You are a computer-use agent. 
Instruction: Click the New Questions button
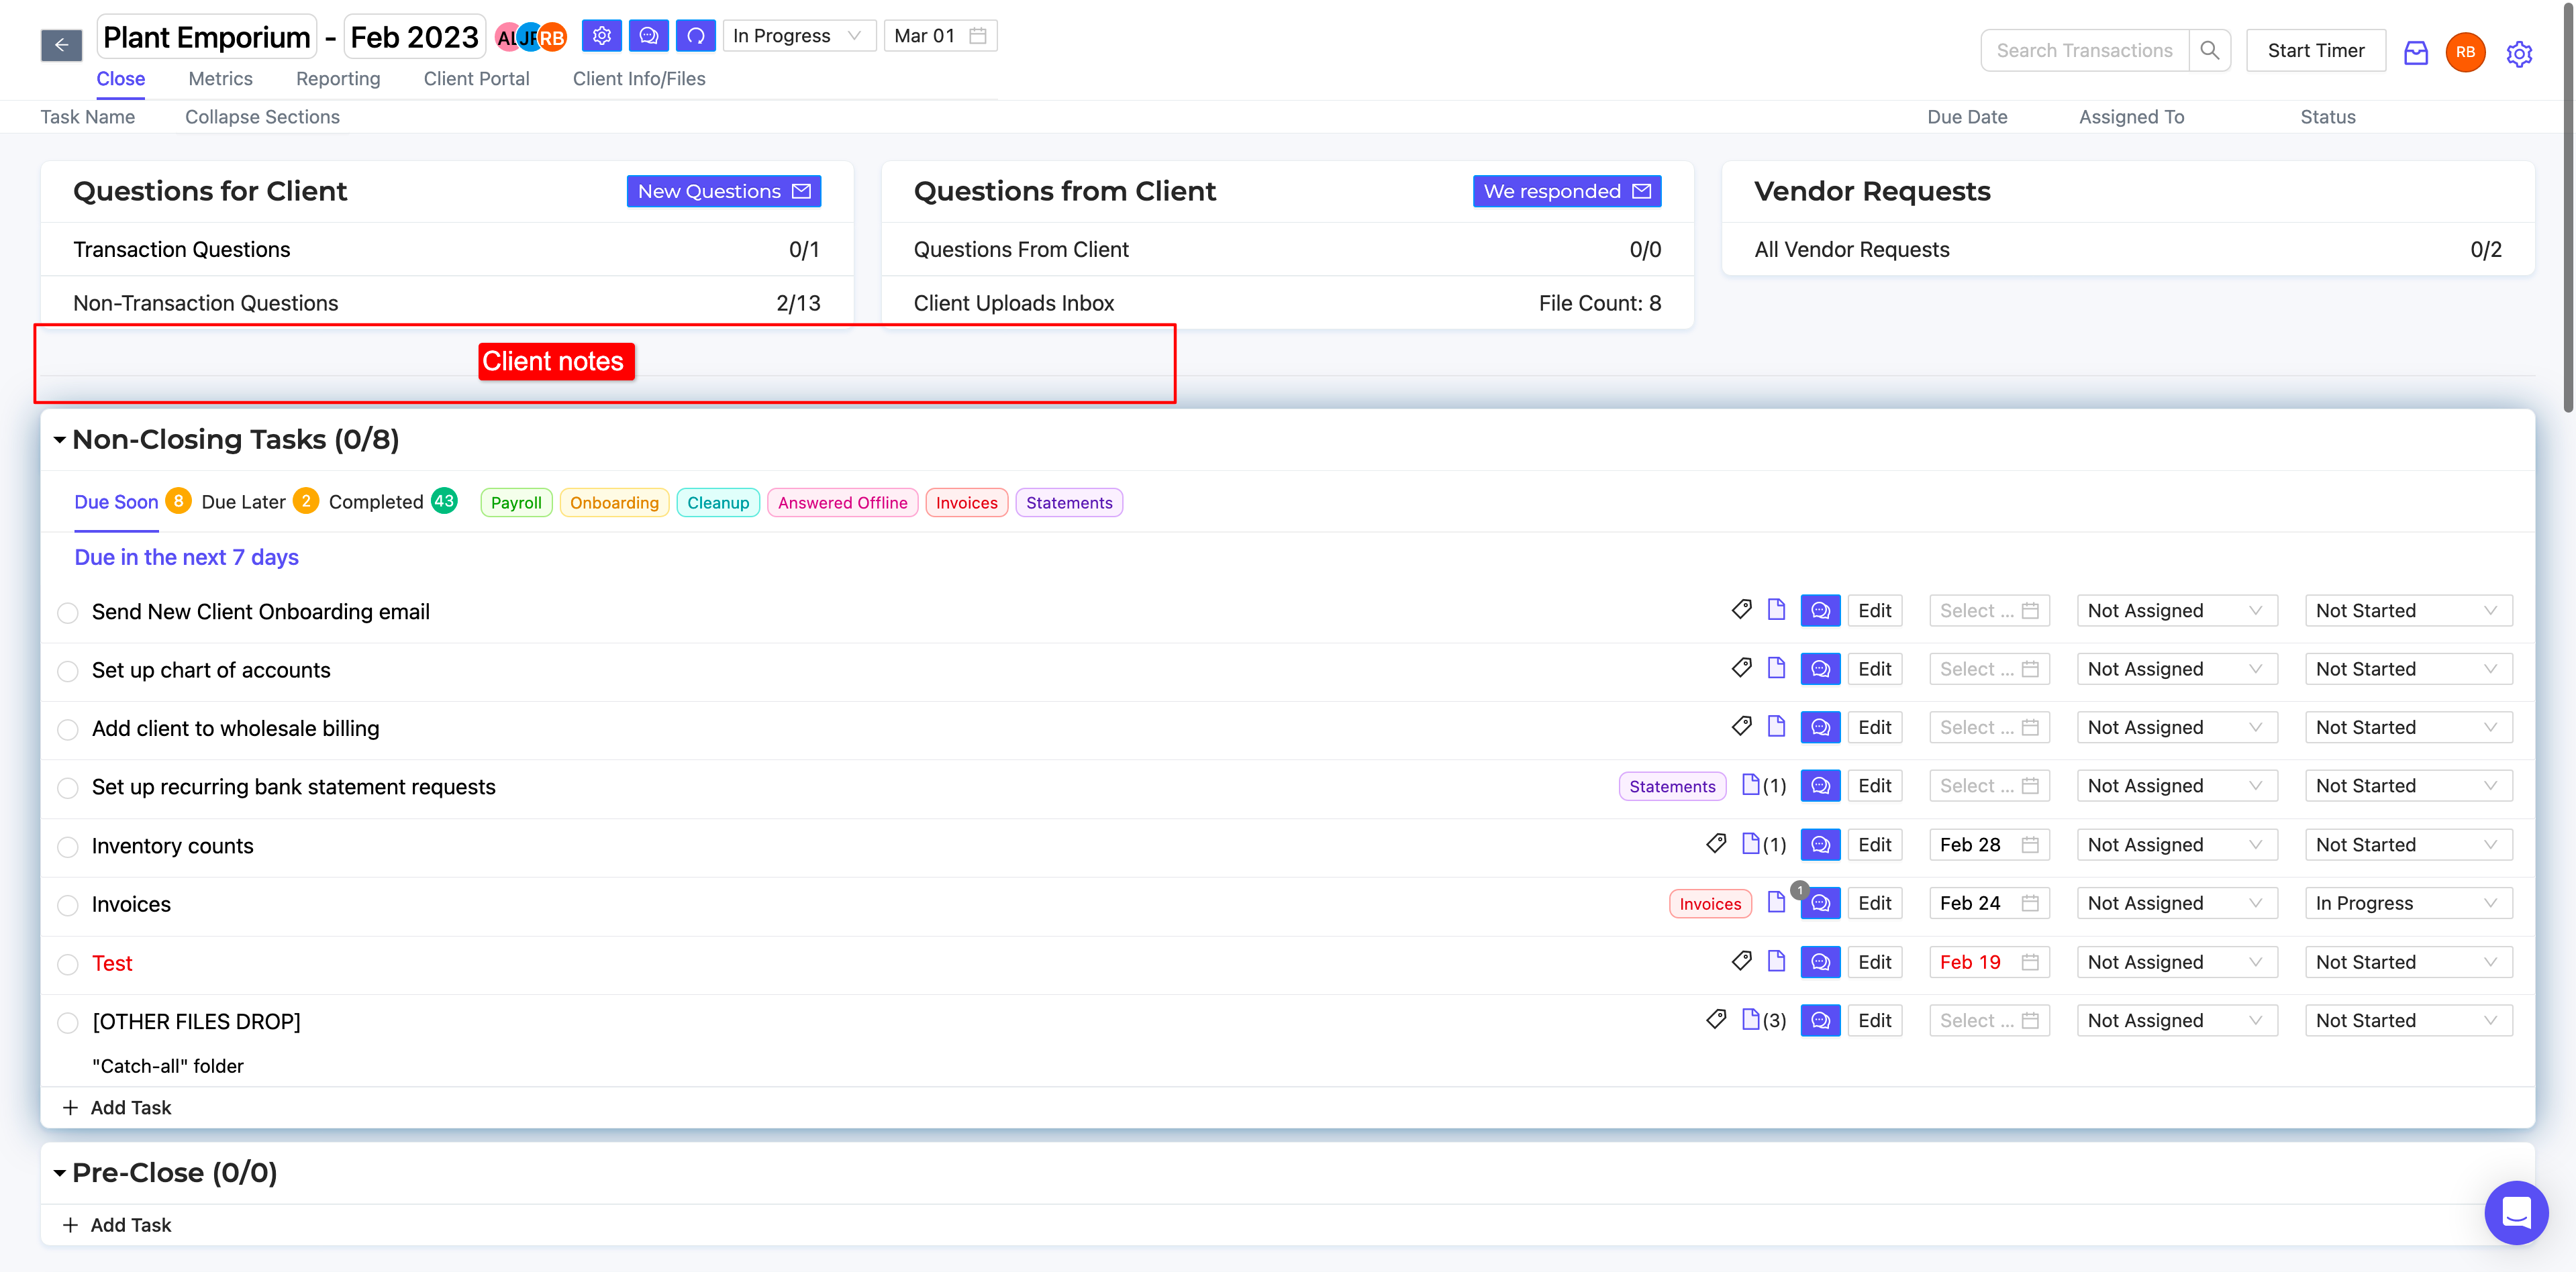pos(723,191)
